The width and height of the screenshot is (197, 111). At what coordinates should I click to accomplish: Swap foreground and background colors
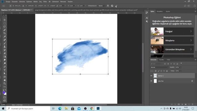coord(6,90)
